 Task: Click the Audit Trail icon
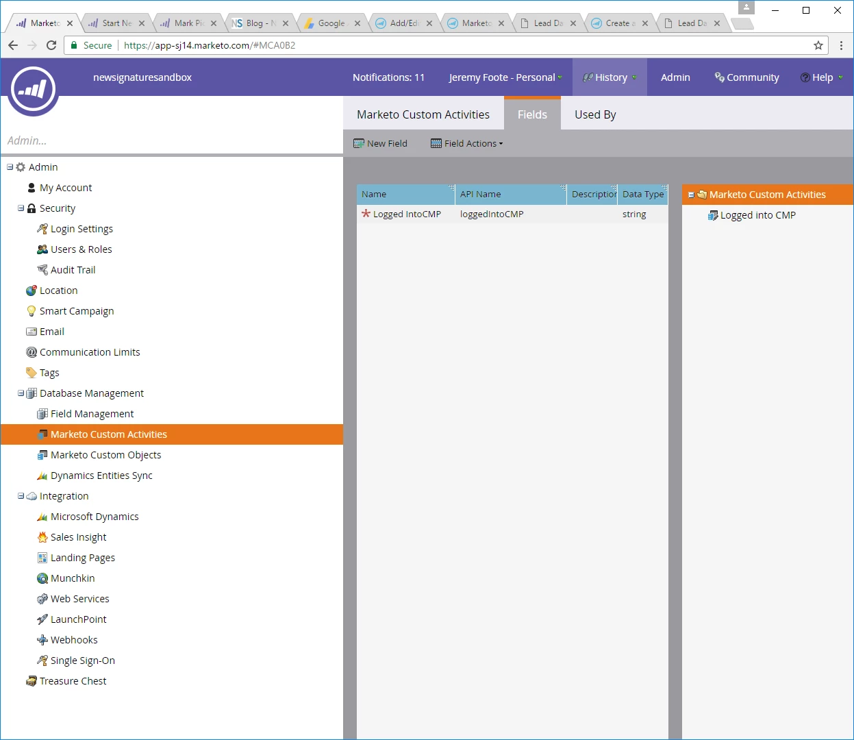42,270
